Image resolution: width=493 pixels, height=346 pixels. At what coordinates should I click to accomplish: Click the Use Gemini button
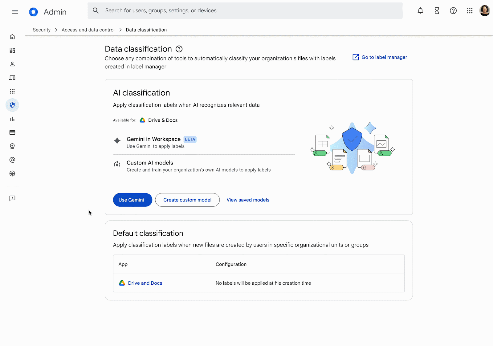132,200
